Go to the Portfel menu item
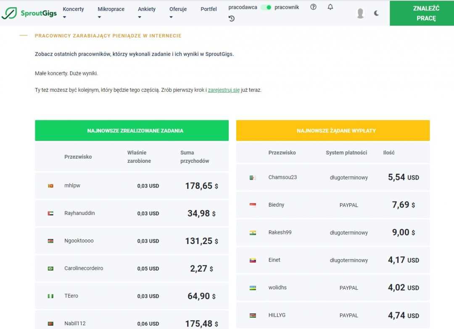454x329 pixels. 209,9
